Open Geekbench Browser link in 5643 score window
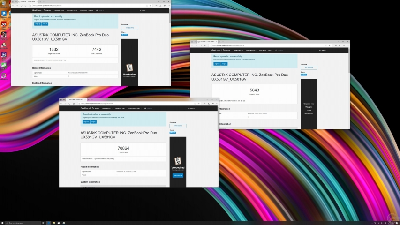 (221, 50)
